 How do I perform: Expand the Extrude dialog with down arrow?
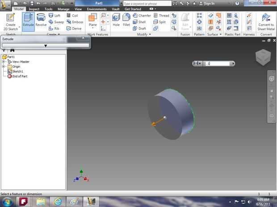coord(46,45)
